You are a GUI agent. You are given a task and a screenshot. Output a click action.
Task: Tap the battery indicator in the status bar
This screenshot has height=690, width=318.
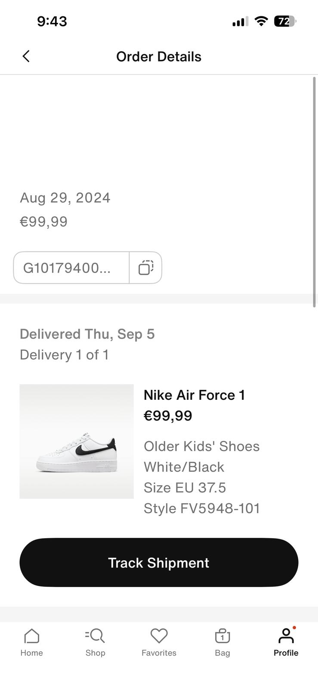click(285, 21)
